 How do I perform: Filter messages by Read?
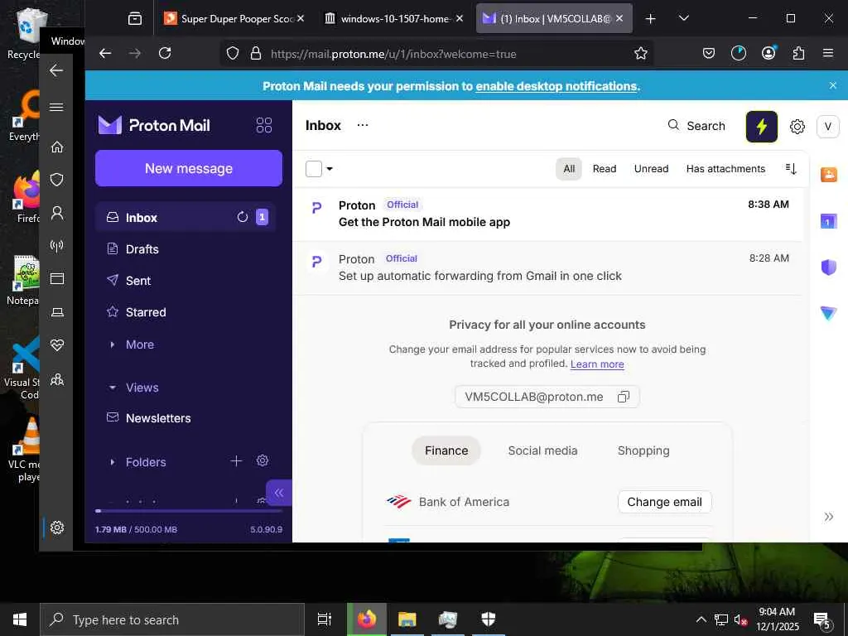coord(604,169)
